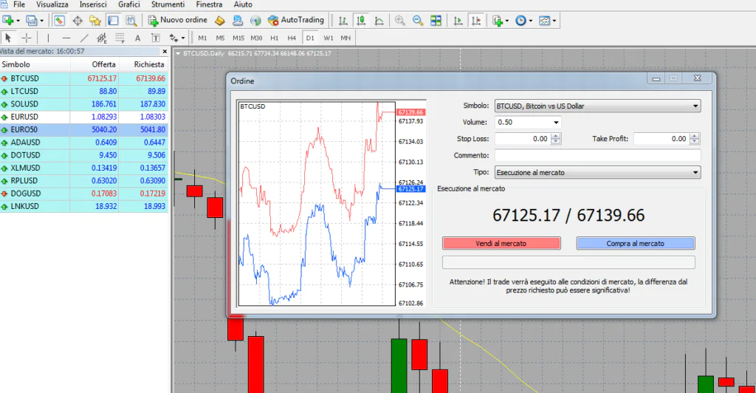Select the vertical line tool
Screen dimensions: 756x393
click(x=48, y=38)
